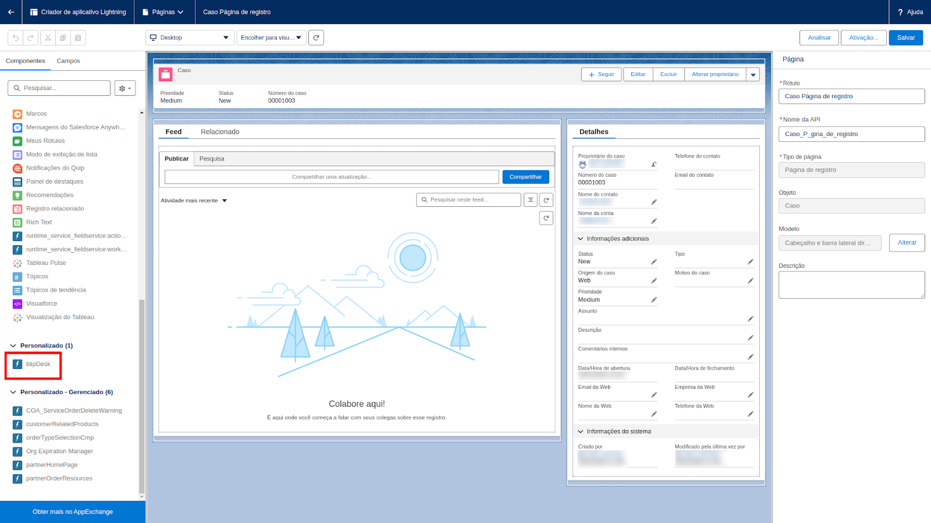Screen dimensions: 931x523
Task: Click Obter mais no AppExchange link
Action: tap(73, 512)
